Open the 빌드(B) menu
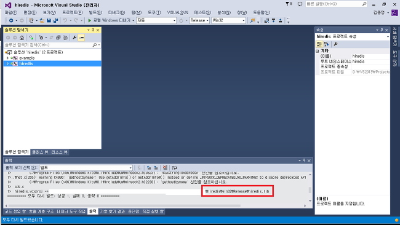This screenshot has width=400, height=225. click(x=95, y=12)
